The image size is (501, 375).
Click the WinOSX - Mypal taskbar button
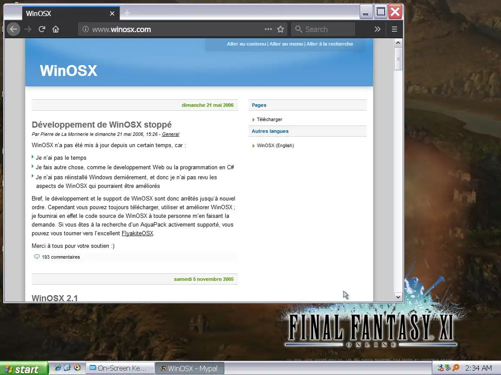[190, 368]
